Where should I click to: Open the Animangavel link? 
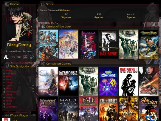click(12, 92)
